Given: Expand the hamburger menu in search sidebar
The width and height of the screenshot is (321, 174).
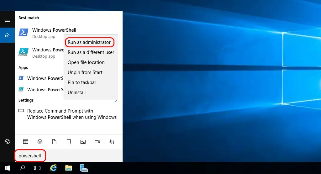Looking at the screenshot, I should coord(7,20).
